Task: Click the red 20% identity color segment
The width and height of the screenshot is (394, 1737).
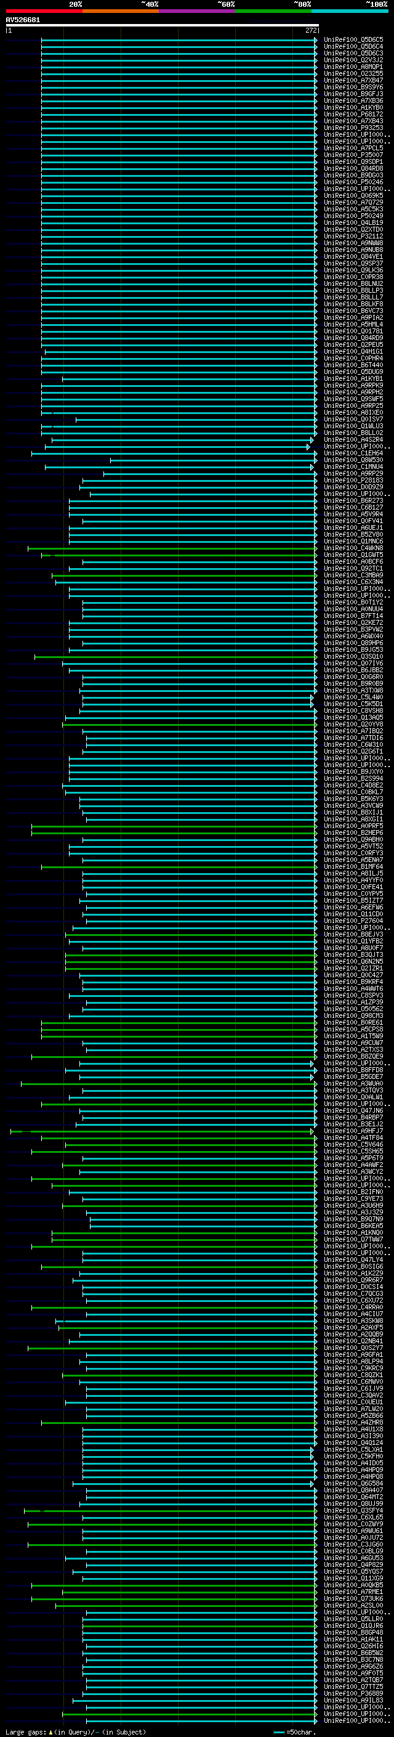Action: 44,11
